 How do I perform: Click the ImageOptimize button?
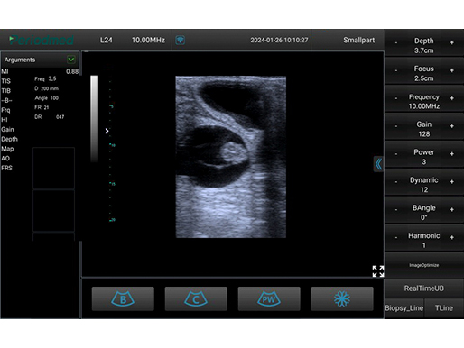424,265
